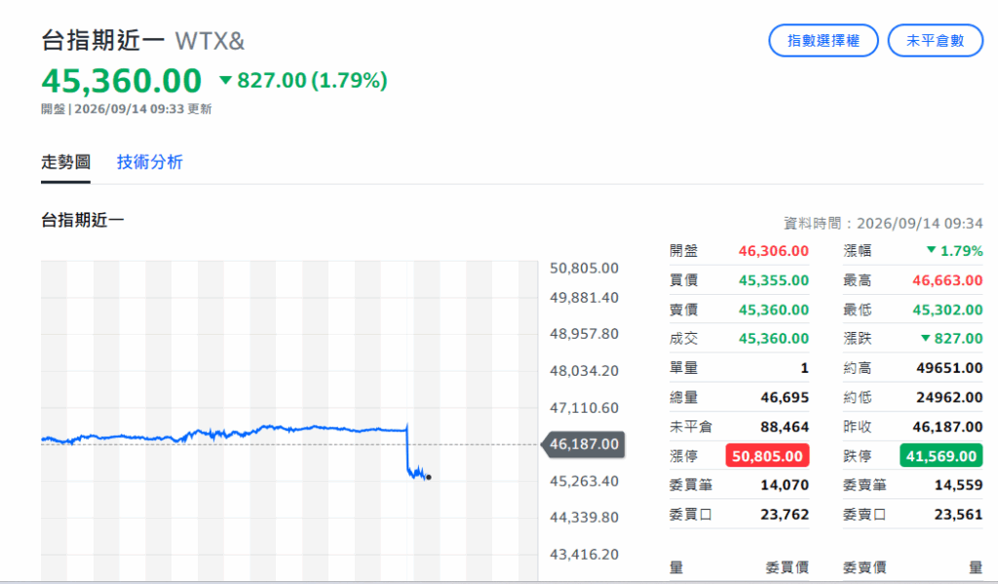This screenshot has height=584, width=998.
Task: Click the price drop on the blue chart line
Action: click(x=406, y=450)
